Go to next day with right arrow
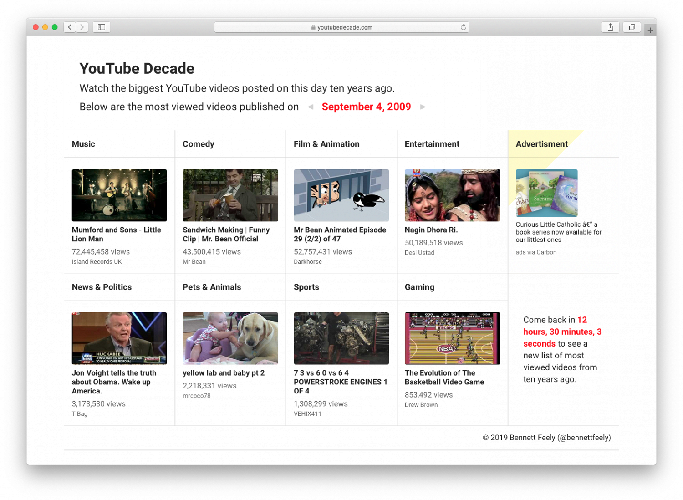The width and height of the screenshot is (683, 500). 423,107
